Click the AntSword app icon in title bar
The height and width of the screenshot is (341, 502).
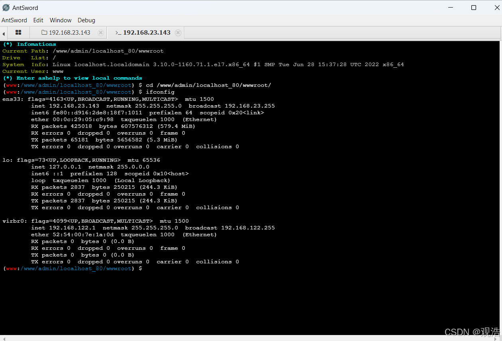(6, 8)
